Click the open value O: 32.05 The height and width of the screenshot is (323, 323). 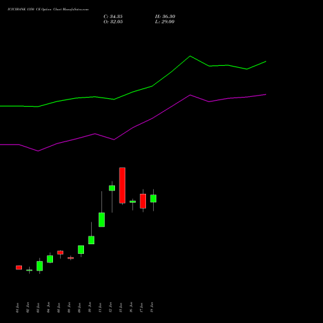click(113, 22)
